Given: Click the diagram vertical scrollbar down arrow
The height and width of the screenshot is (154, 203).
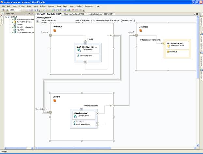Looking at the screenshot, I should (198, 145).
